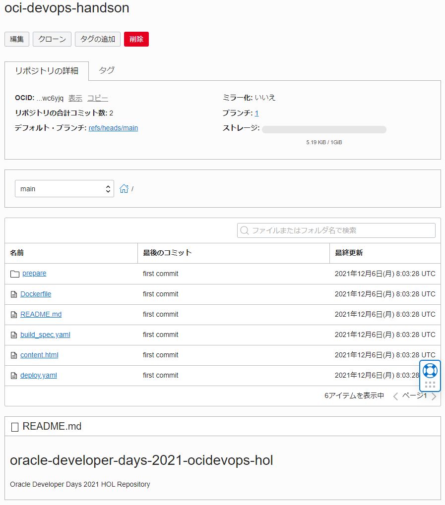
Task: Click the クローン button
Action: pyautogui.click(x=52, y=39)
